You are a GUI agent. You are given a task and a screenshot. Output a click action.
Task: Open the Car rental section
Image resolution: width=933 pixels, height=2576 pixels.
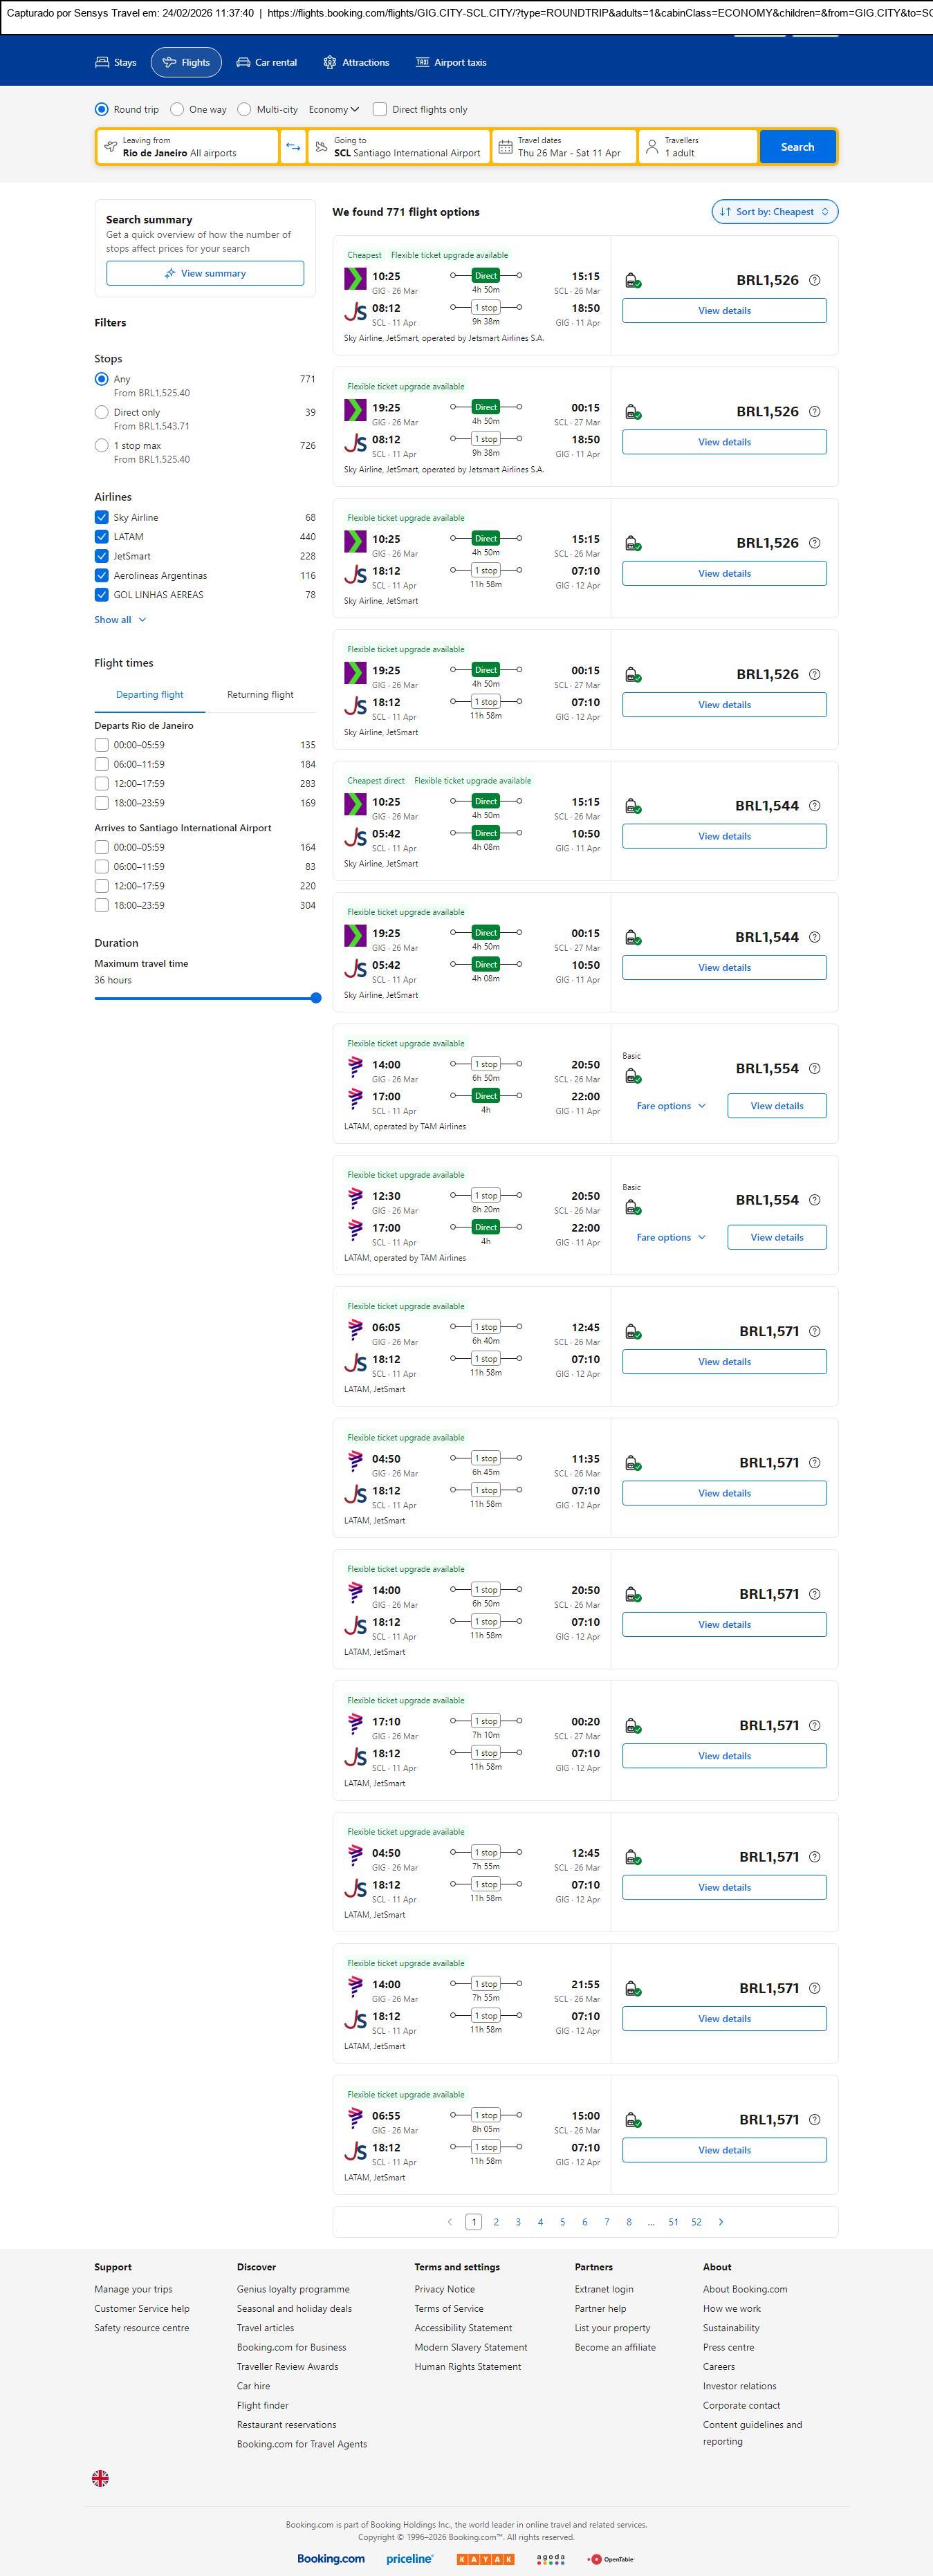[266, 62]
